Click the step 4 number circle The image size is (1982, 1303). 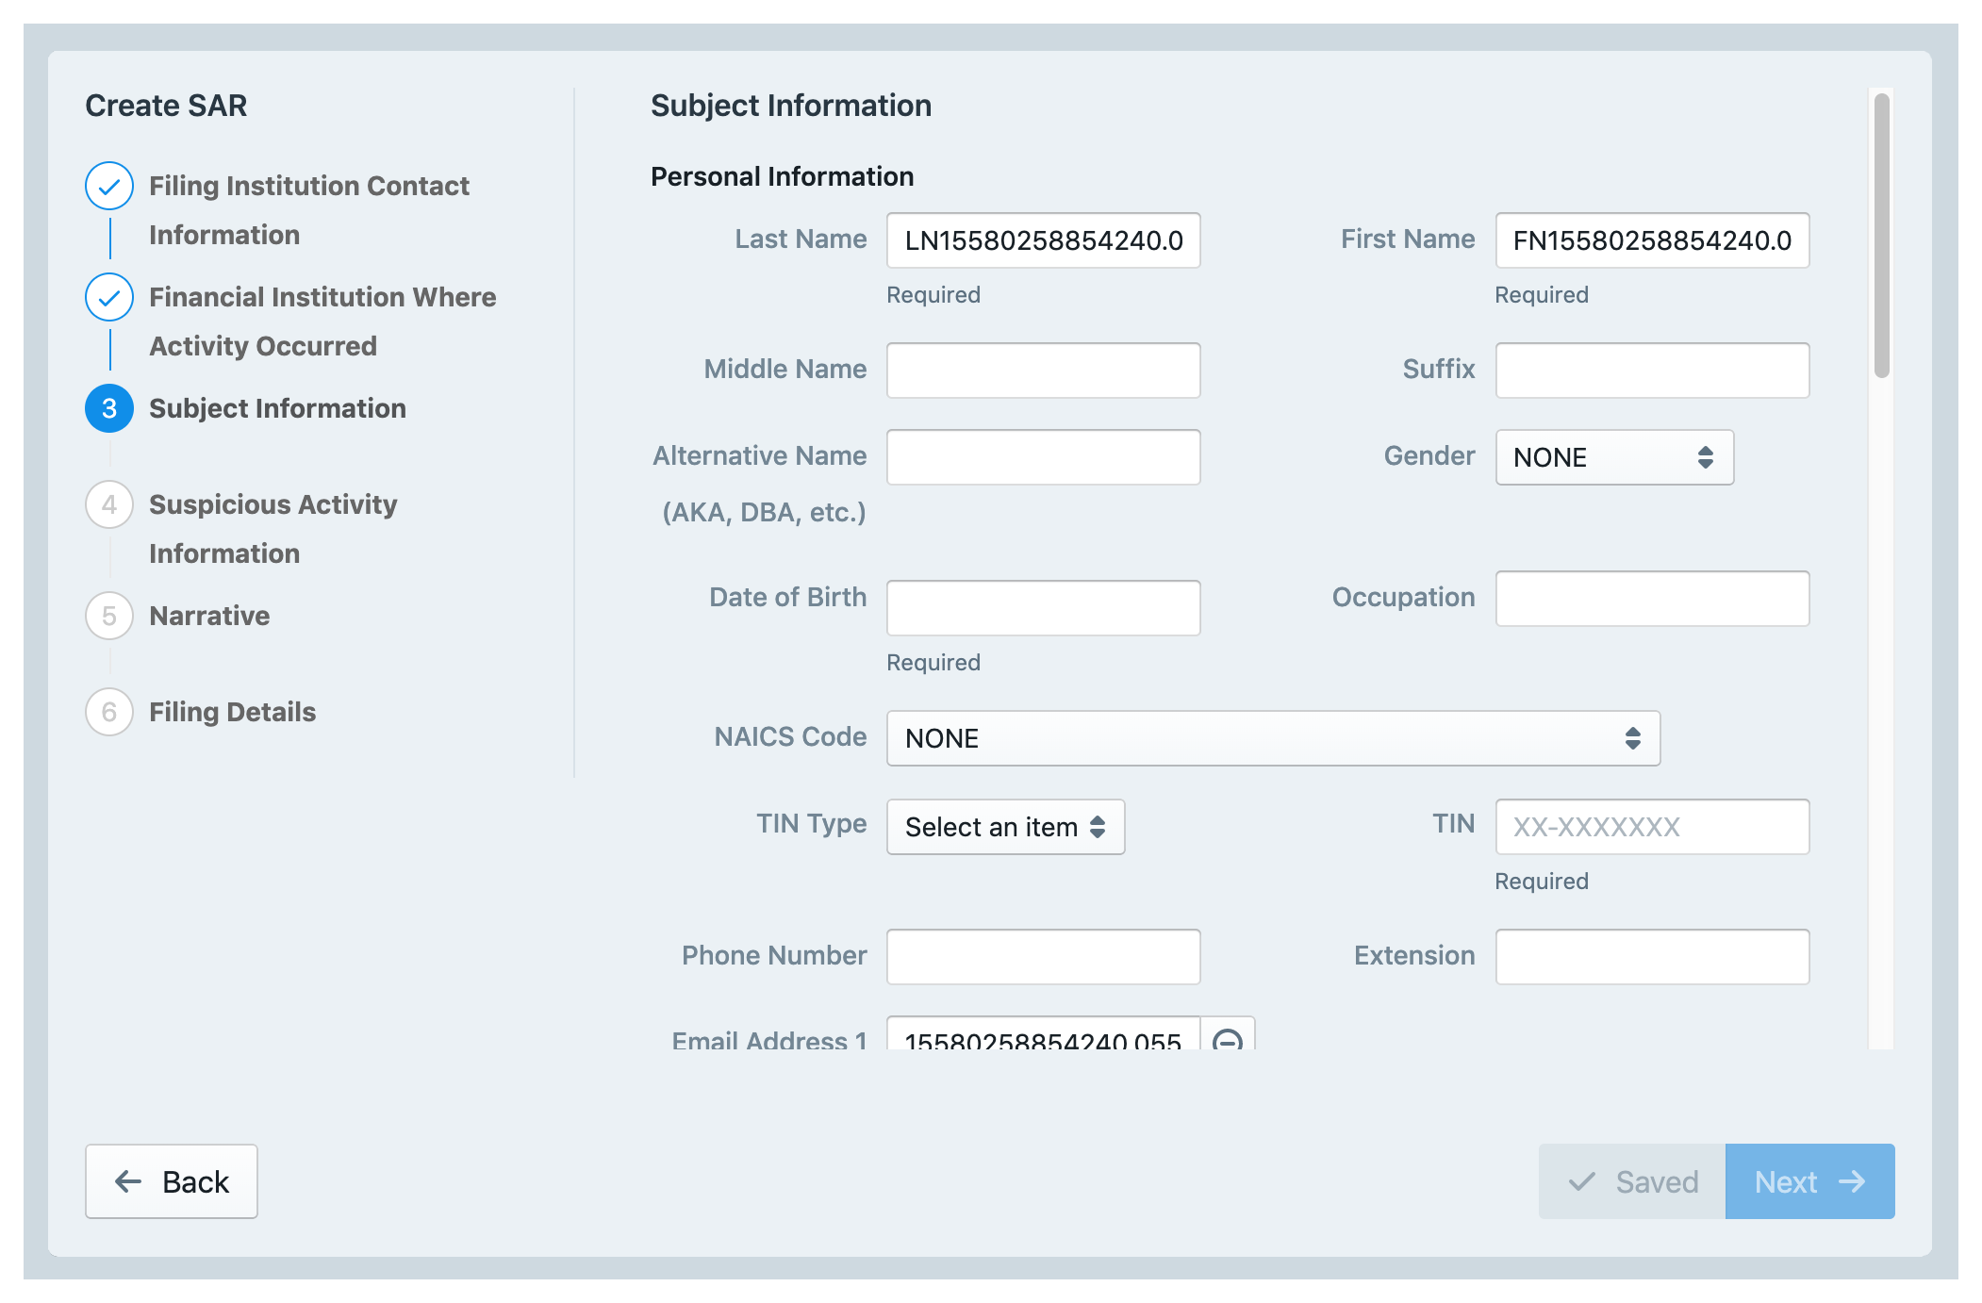pyautogui.click(x=109, y=504)
